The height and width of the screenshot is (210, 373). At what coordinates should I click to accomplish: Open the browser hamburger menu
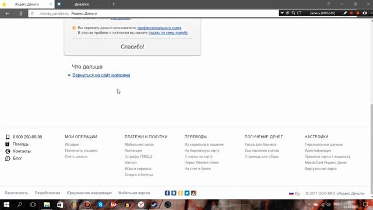329,4
